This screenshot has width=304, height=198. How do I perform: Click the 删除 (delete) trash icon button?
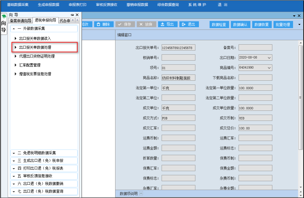(x=104, y=25)
